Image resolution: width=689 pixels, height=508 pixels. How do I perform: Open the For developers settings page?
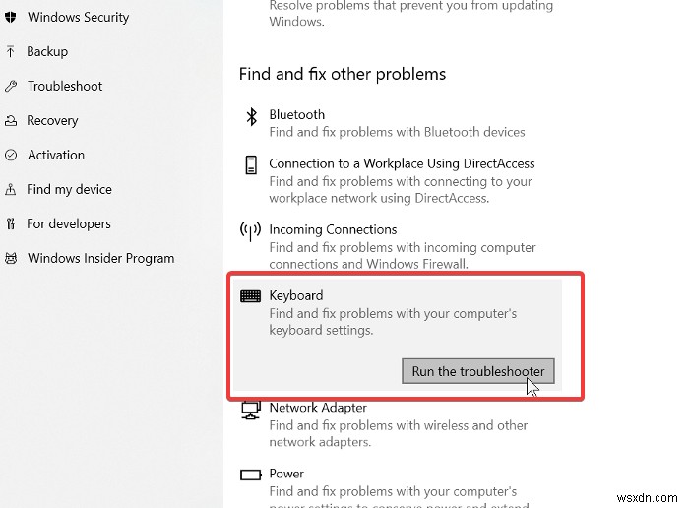[x=68, y=224]
